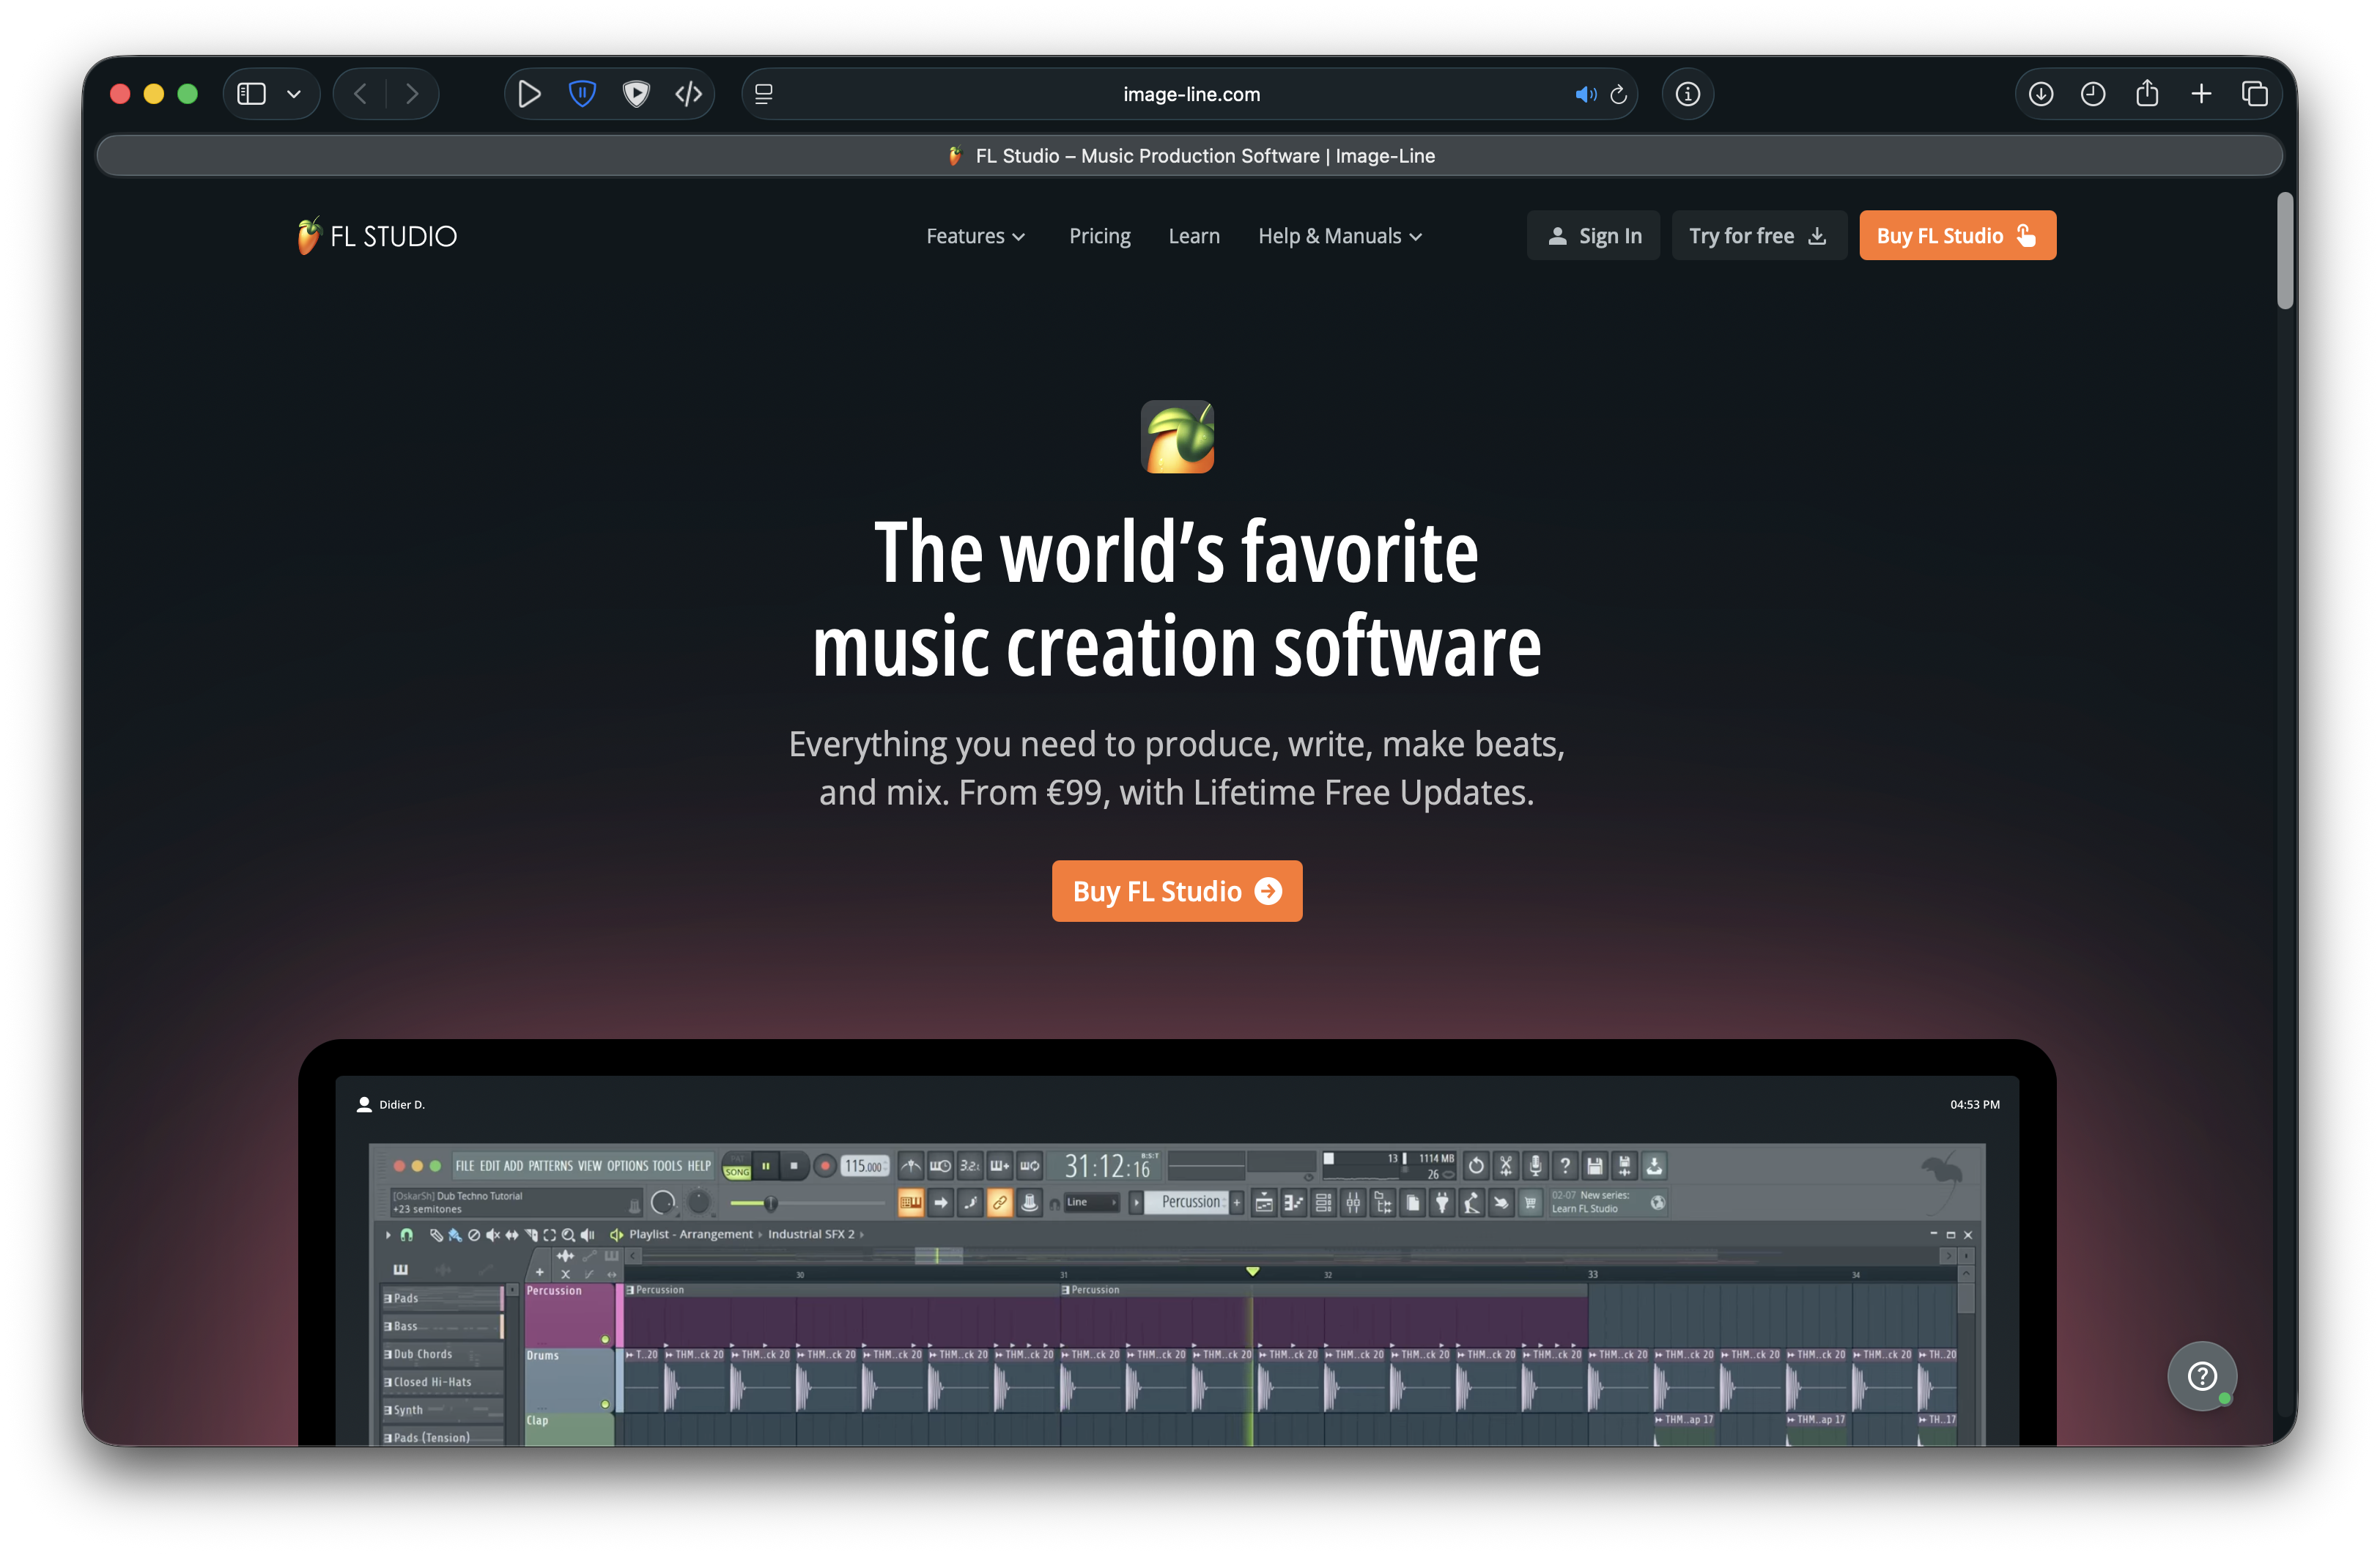This screenshot has width=2380, height=1555.
Task: Expand the Features dropdown menu
Action: 975,236
